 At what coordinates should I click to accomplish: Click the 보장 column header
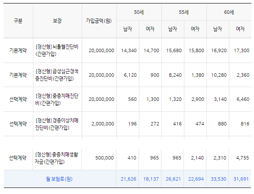(x=58, y=21)
